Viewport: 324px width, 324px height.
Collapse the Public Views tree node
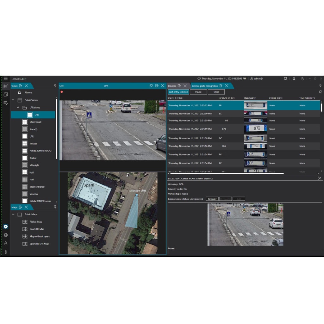13,100
